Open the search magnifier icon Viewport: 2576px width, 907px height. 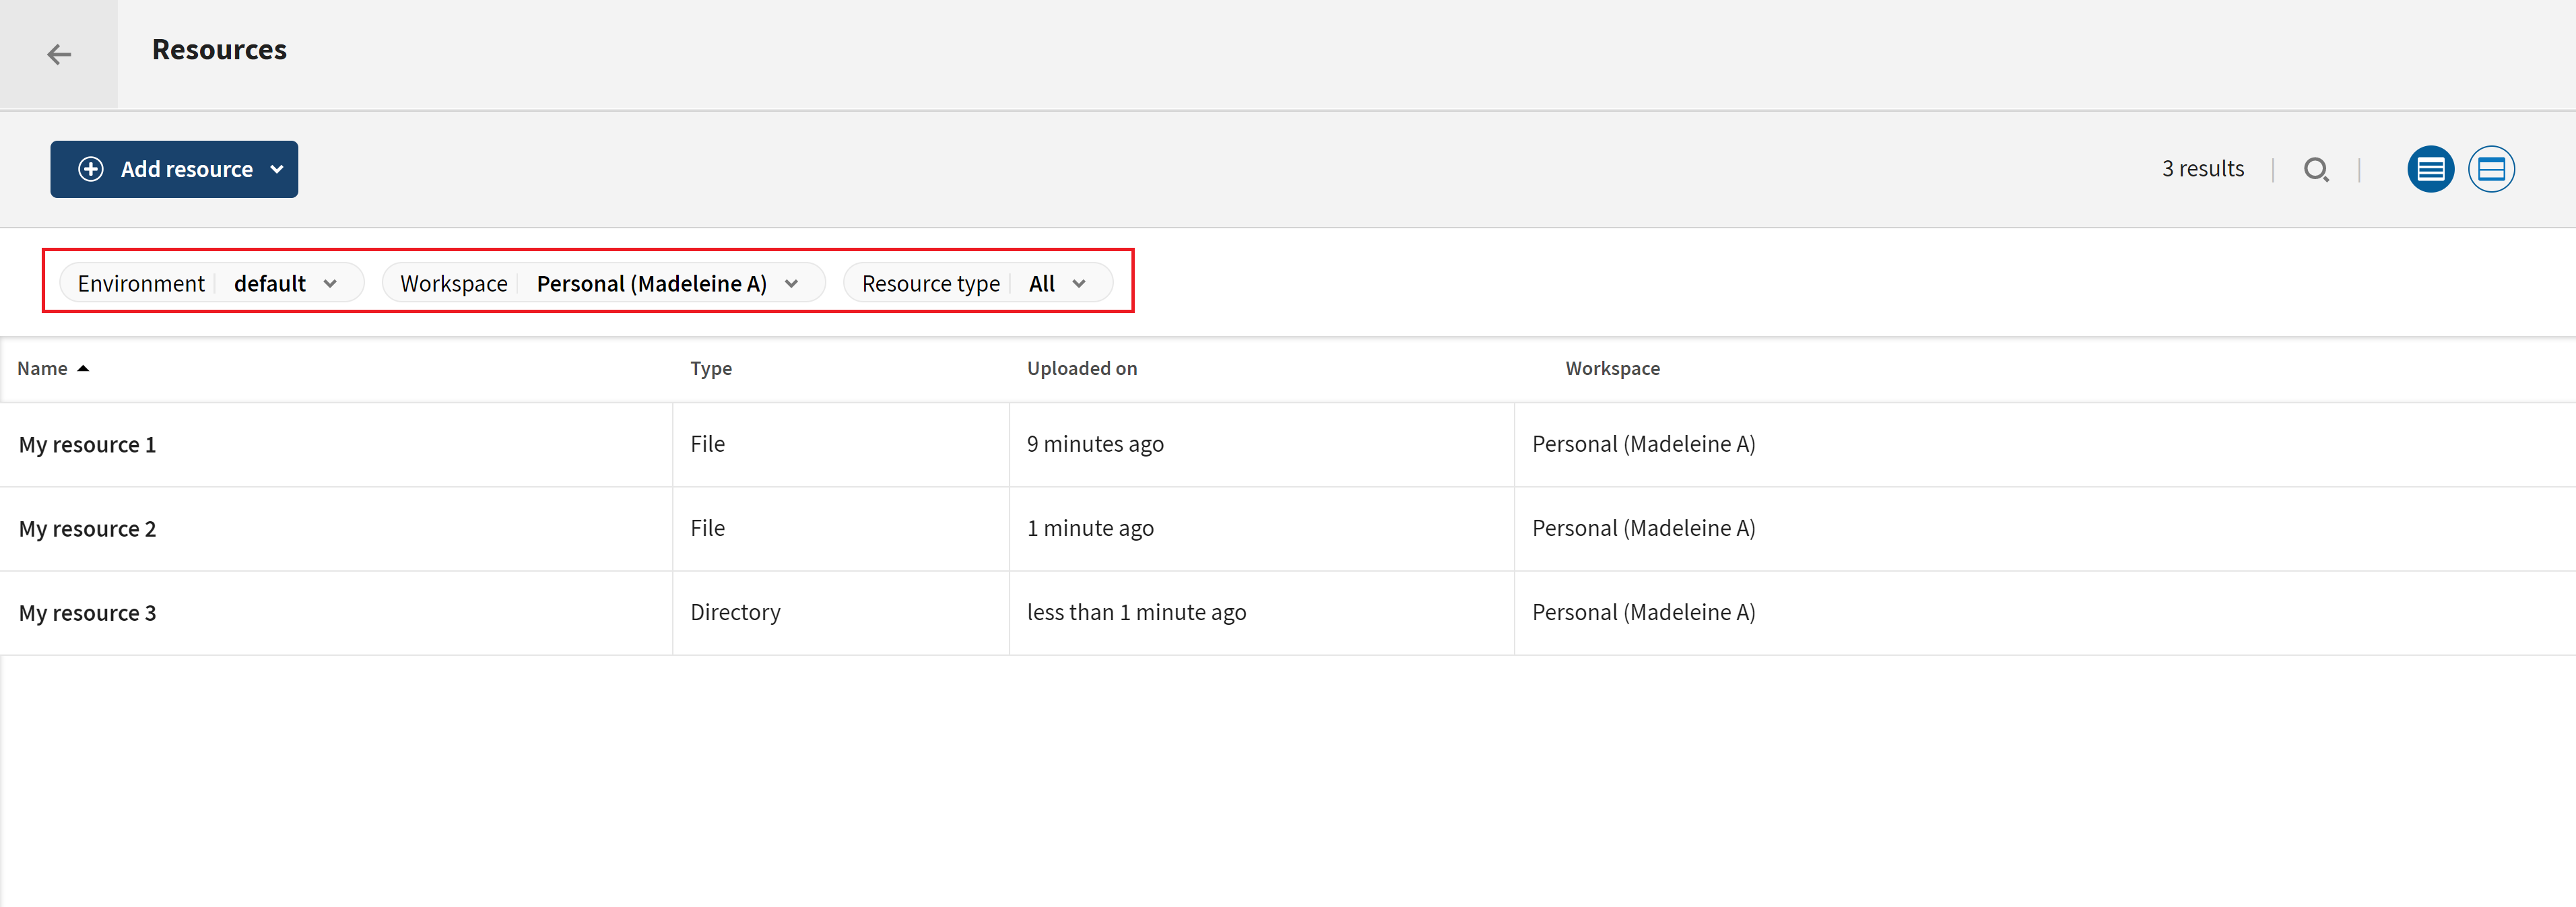[2315, 169]
